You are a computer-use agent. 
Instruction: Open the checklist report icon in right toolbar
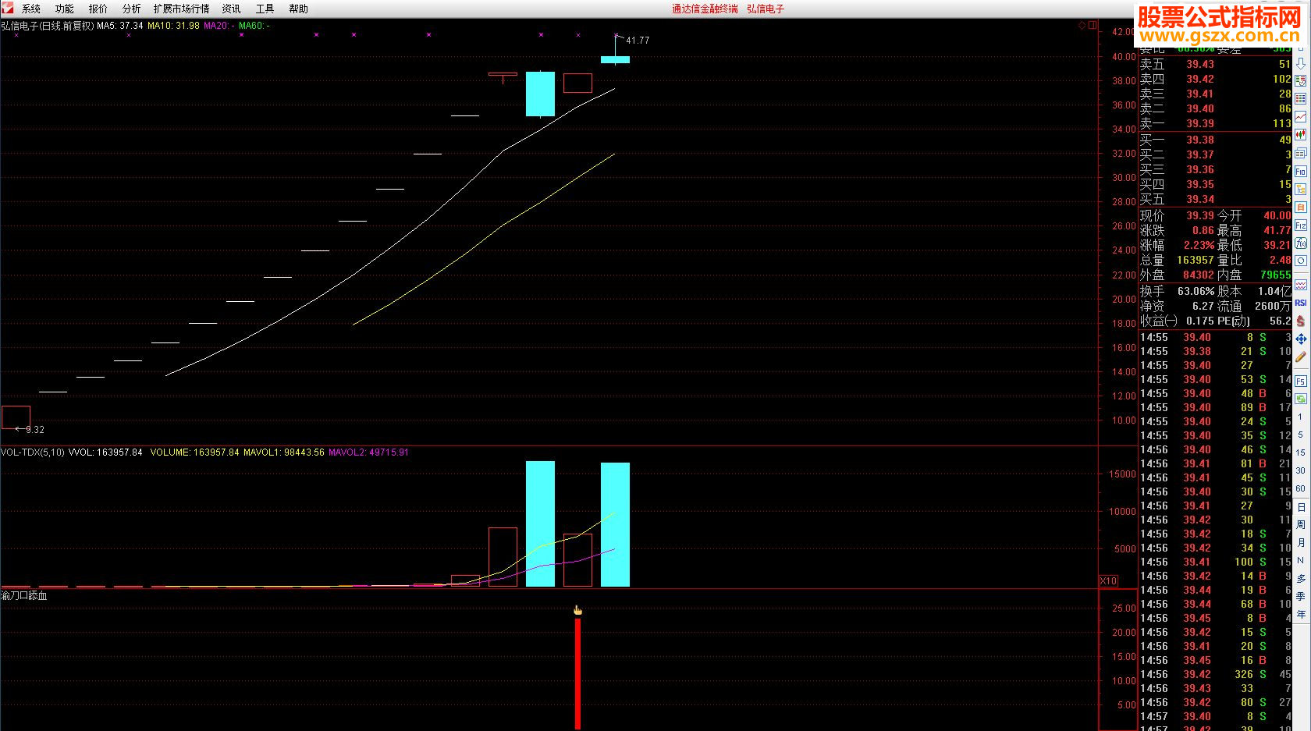point(1301,81)
